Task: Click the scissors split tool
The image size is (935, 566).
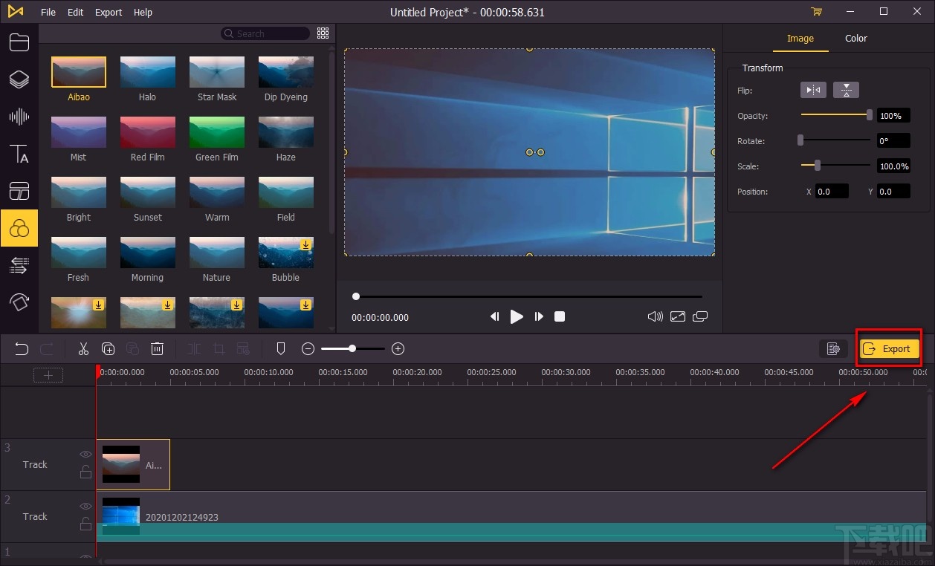Action: (83, 349)
